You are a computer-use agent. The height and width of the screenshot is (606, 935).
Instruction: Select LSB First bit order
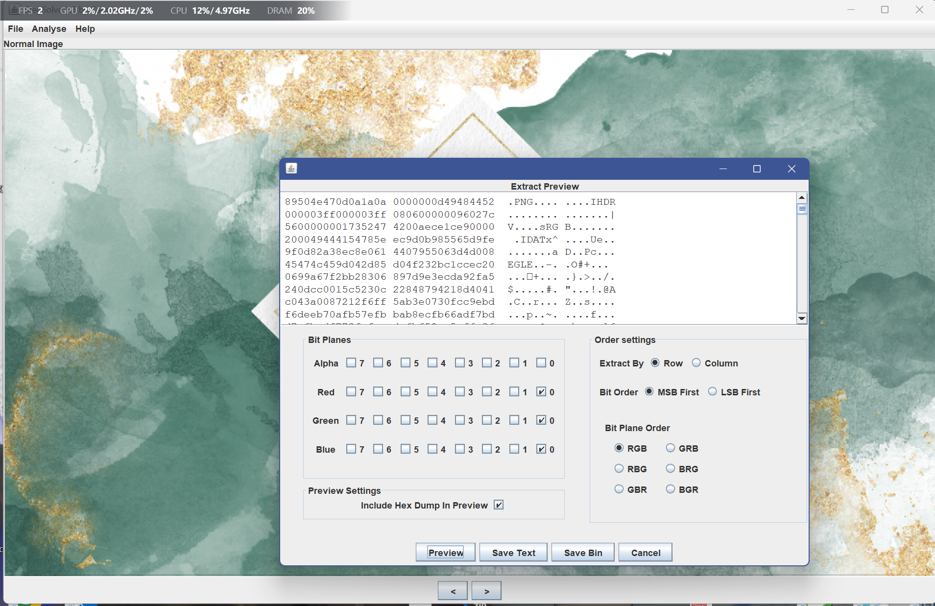point(712,392)
